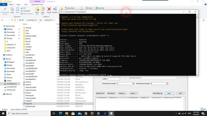Click the Exit button in hashcat GUI

click(180, 93)
